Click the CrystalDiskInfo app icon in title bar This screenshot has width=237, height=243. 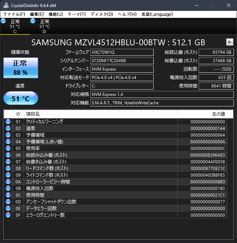5,5
